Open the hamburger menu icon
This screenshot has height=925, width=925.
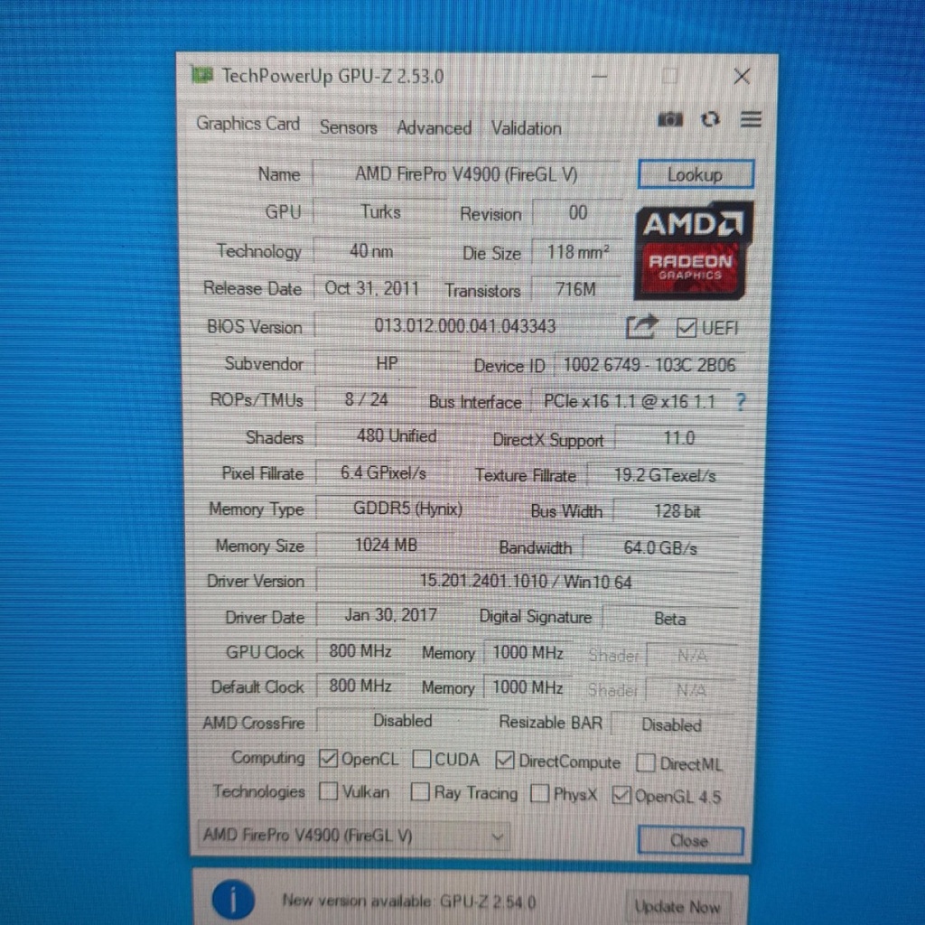coord(751,120)
